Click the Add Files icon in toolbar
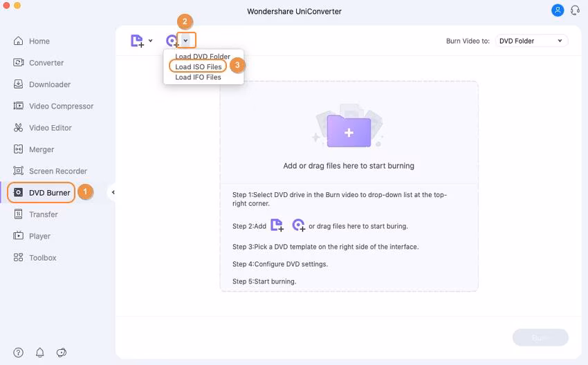This screenshot has width=588, height=365. [x=137, y=41]
